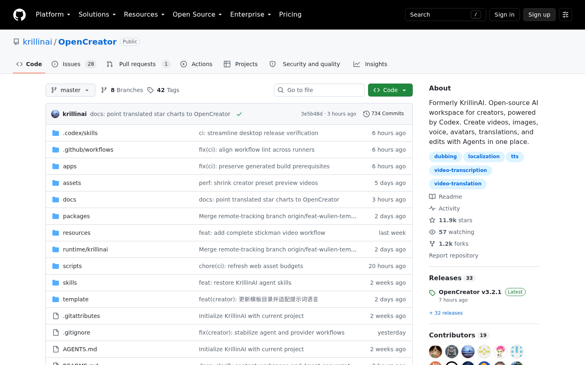Expand the Platform menu
The width and height of the screenshot is (585, 365).
[x=53, y=15]
